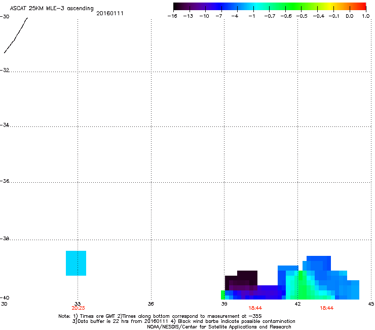Click the color bar label -0.6
375x330 pixels.
pos(286,16)
